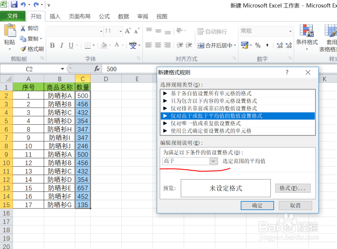
Task: Apply accounting number format icon
Action: [245, 45]
